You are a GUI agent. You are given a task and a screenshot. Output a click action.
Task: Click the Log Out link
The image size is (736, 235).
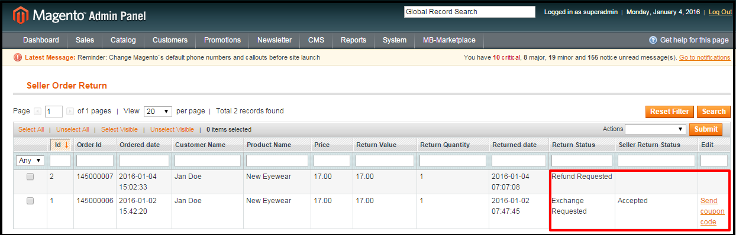pyautogui.click(x=720, y=12)
